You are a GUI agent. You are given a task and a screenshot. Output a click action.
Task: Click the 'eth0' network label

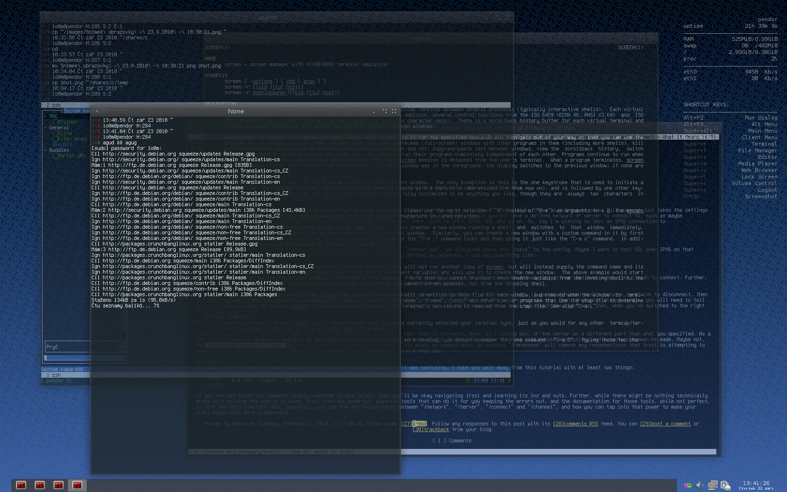[690, 72]
